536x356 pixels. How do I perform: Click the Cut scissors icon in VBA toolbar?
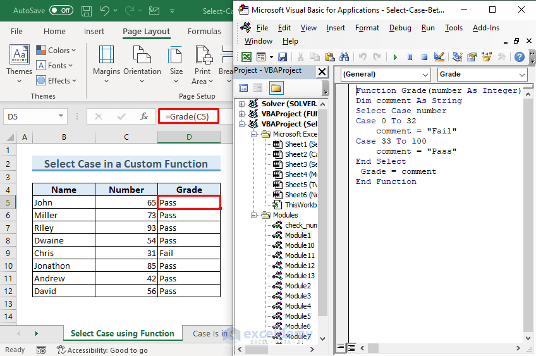[x=300, y=57]
